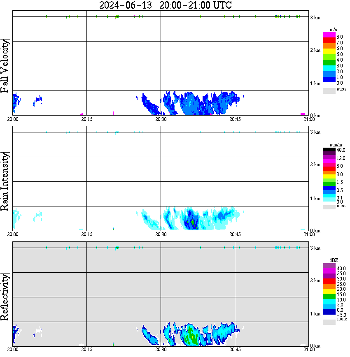
Task: Pick the magenta 8.0 swatch in velocity legend
Action: pyautogui.click(x=329, y=35)
